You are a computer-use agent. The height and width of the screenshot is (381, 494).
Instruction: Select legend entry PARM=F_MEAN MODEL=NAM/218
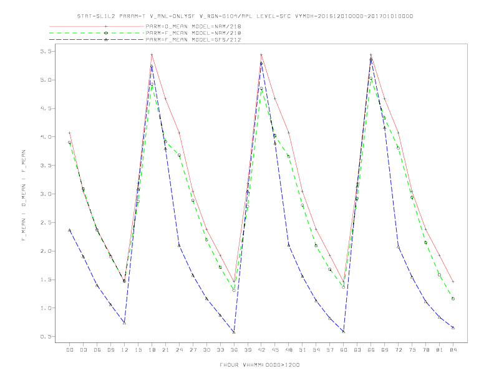pos(193,33)
